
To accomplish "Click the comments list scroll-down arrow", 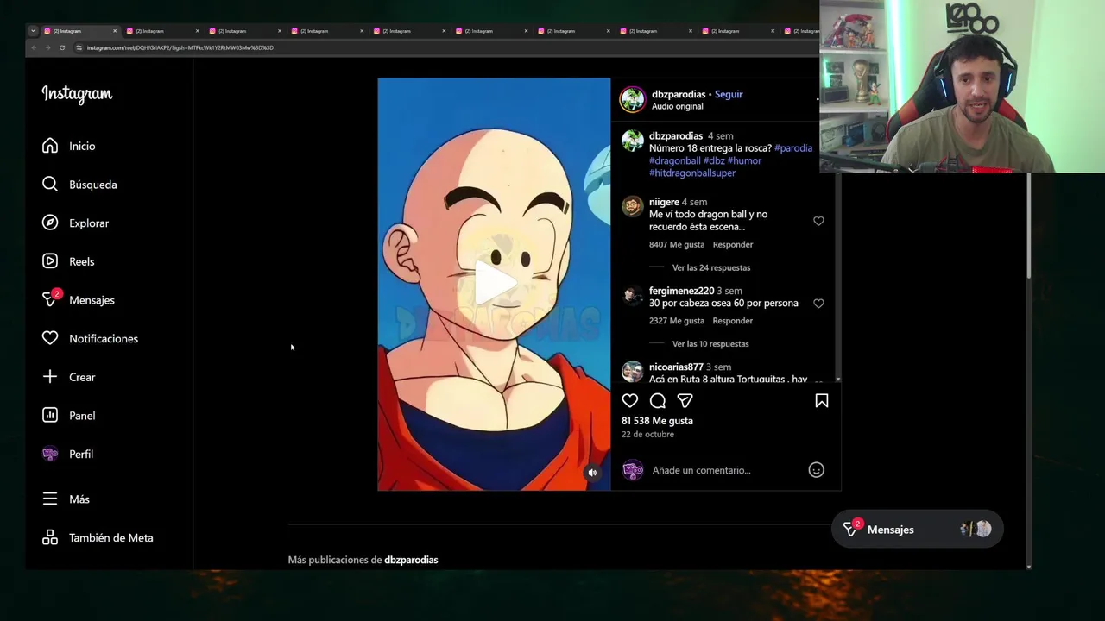I will click(837, 379).
